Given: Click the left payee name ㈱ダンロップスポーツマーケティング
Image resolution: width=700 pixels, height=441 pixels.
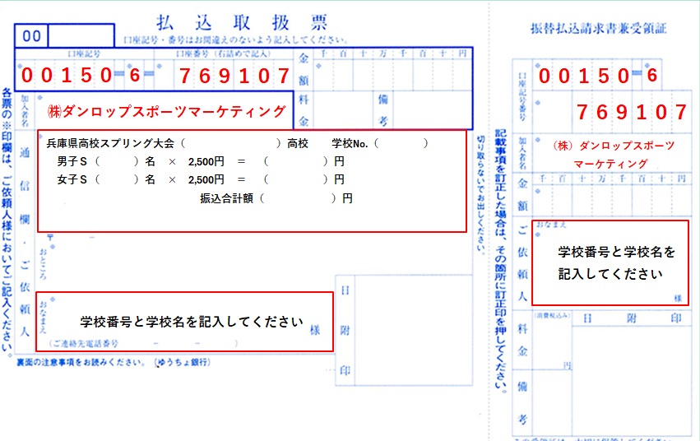Looking at the screenshot, I should (167, 111).
